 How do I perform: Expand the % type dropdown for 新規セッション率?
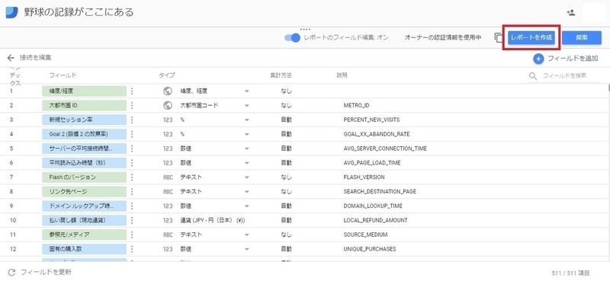coord(246,120)
